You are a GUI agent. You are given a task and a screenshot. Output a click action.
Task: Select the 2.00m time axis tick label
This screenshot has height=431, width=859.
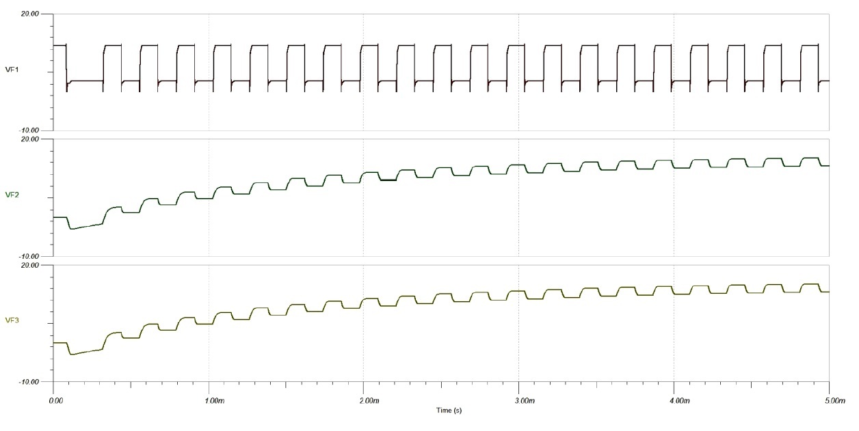[364, 400]
